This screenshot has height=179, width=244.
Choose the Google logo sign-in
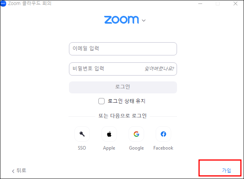point(136,134)
